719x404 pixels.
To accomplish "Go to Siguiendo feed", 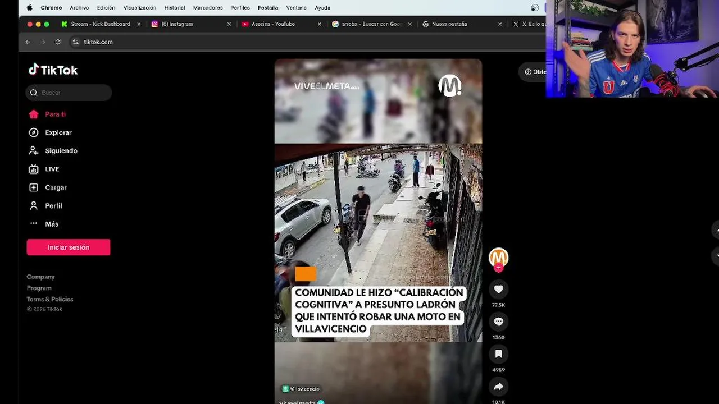I will pyautogui.click(x=53, y=150).
